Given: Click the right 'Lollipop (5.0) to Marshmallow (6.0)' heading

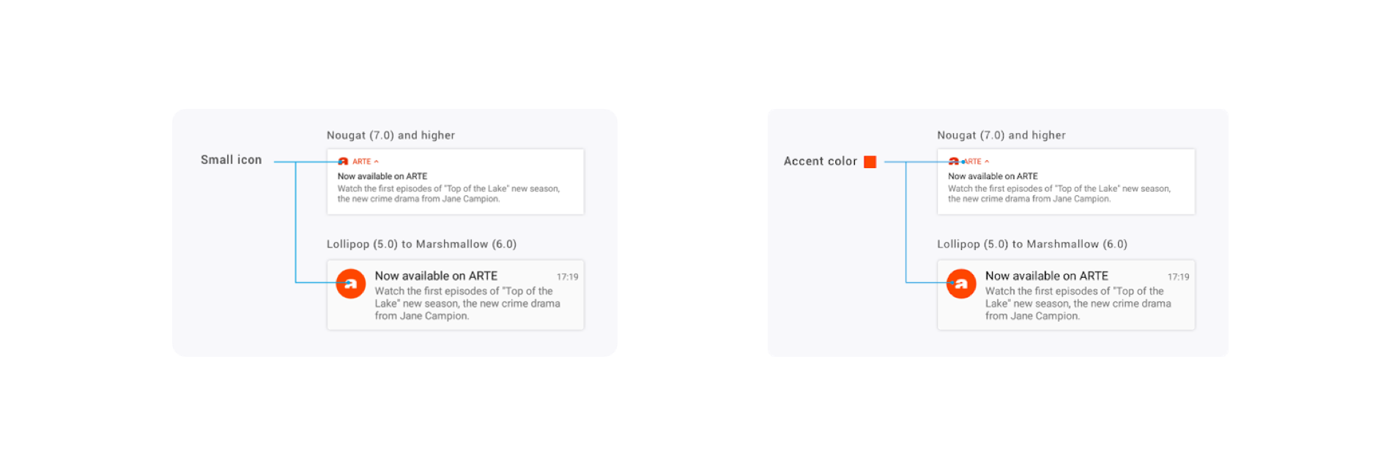Looking at the screenshot, I should pos(1032,244).
